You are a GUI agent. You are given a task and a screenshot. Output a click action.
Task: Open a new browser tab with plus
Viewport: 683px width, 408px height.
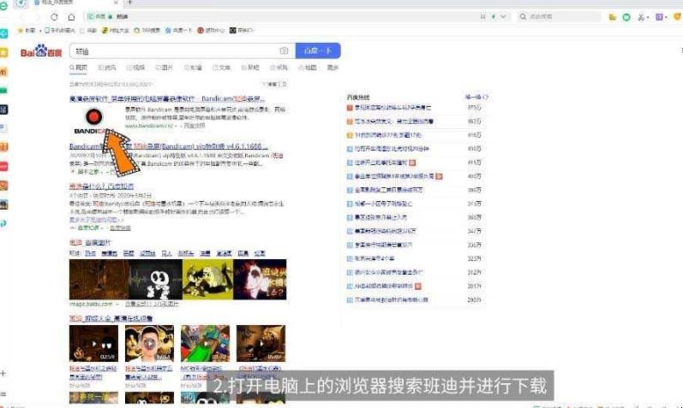[x=129, y=3]
